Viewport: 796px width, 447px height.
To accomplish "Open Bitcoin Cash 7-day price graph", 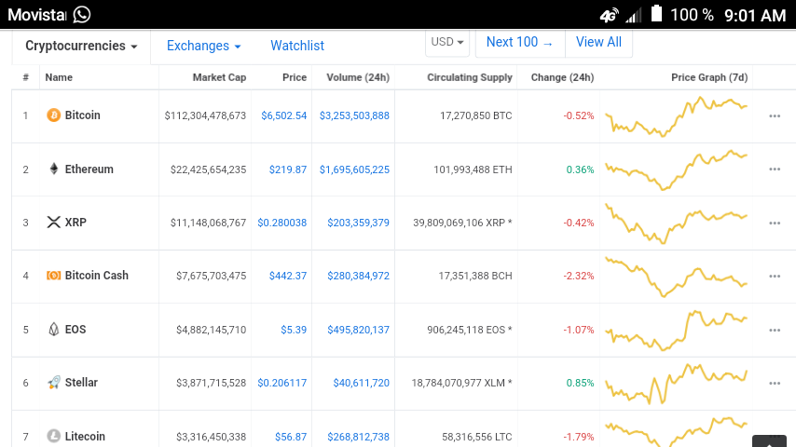I will tap(676, 277).
